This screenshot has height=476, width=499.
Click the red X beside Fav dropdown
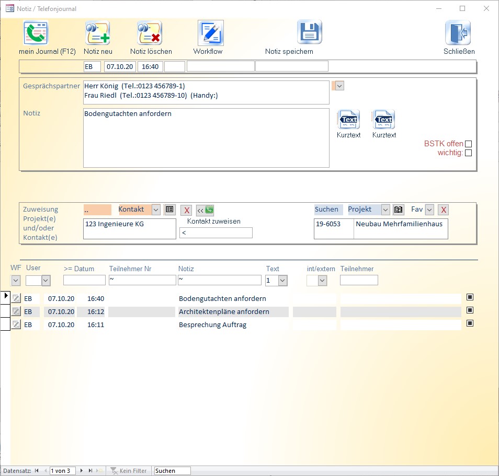click(x=444, y=210)
